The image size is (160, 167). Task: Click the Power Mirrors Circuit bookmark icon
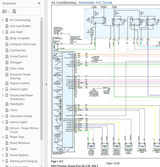[7, 128]
